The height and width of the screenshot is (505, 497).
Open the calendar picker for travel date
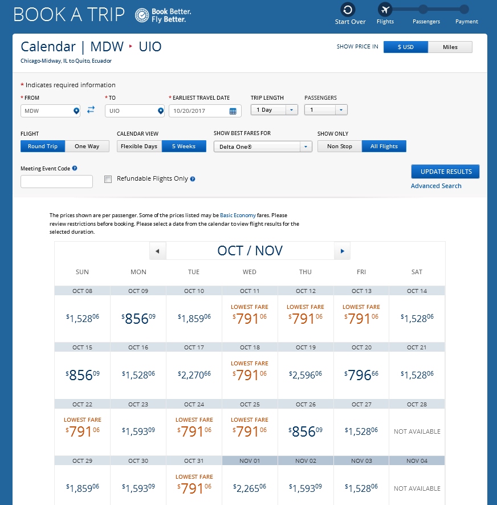pos(233,111)
